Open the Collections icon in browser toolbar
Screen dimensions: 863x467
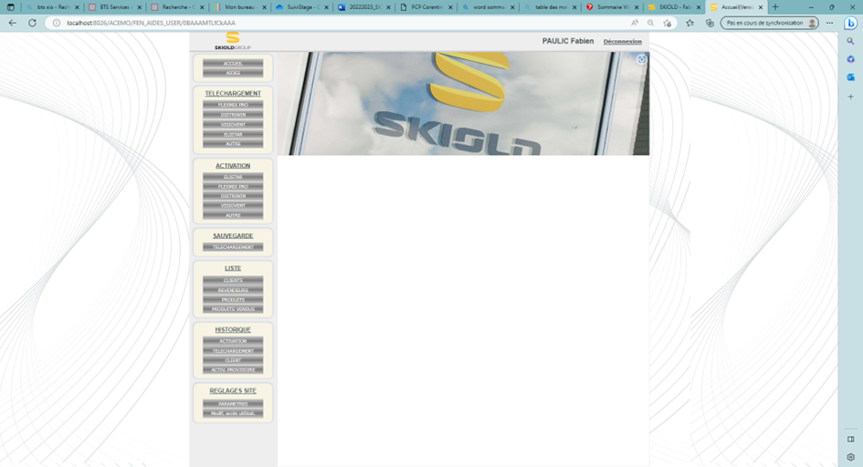(x=710, y=23)
